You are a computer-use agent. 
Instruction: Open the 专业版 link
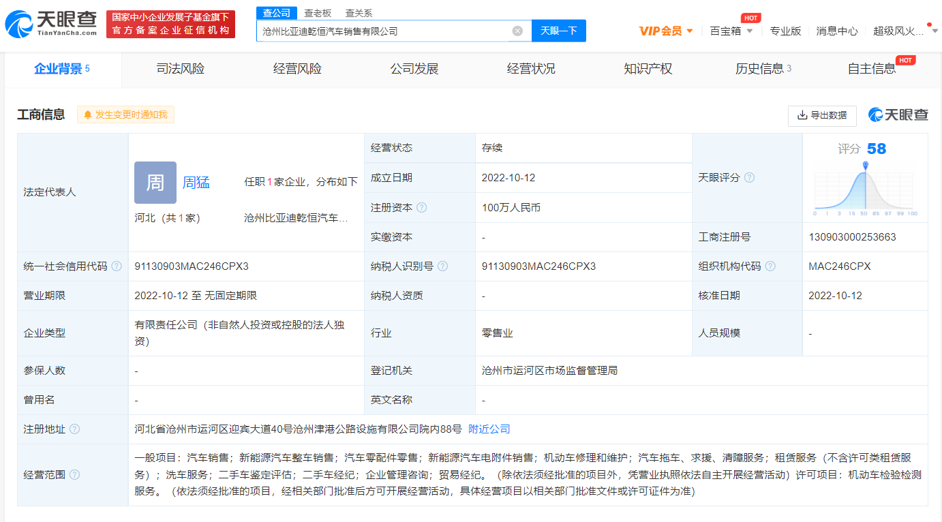click(x=785, y=31)
